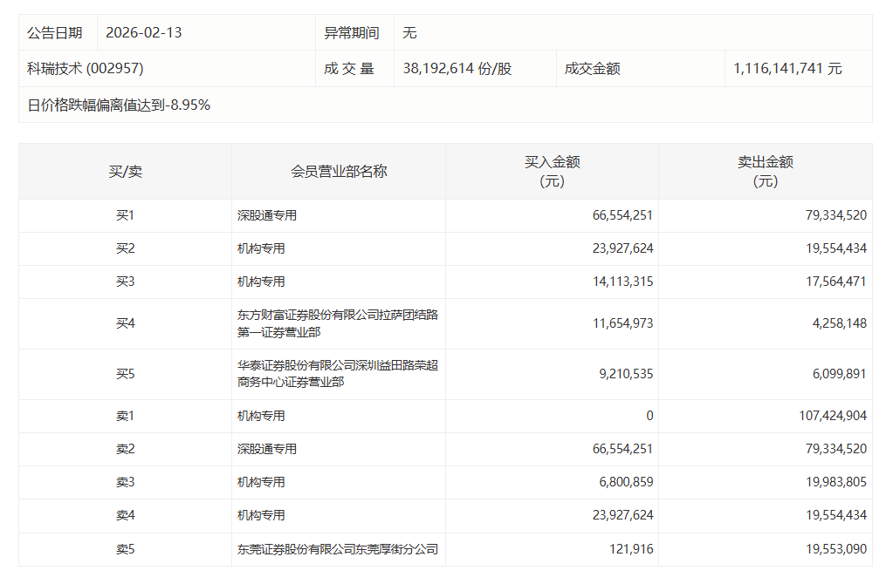
Task: Select the buy amount 66,554,251 in 买1
Action: point(622,215)
